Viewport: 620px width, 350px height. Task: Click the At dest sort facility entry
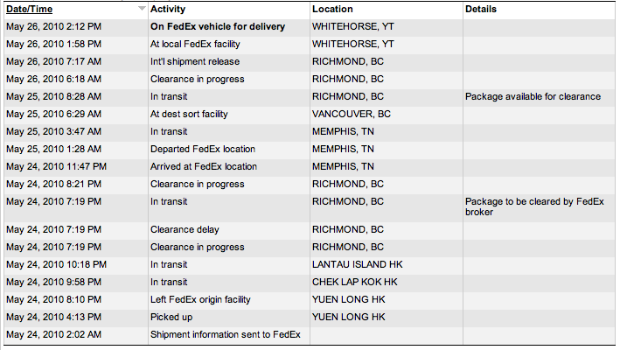click(x=189, y=114)
